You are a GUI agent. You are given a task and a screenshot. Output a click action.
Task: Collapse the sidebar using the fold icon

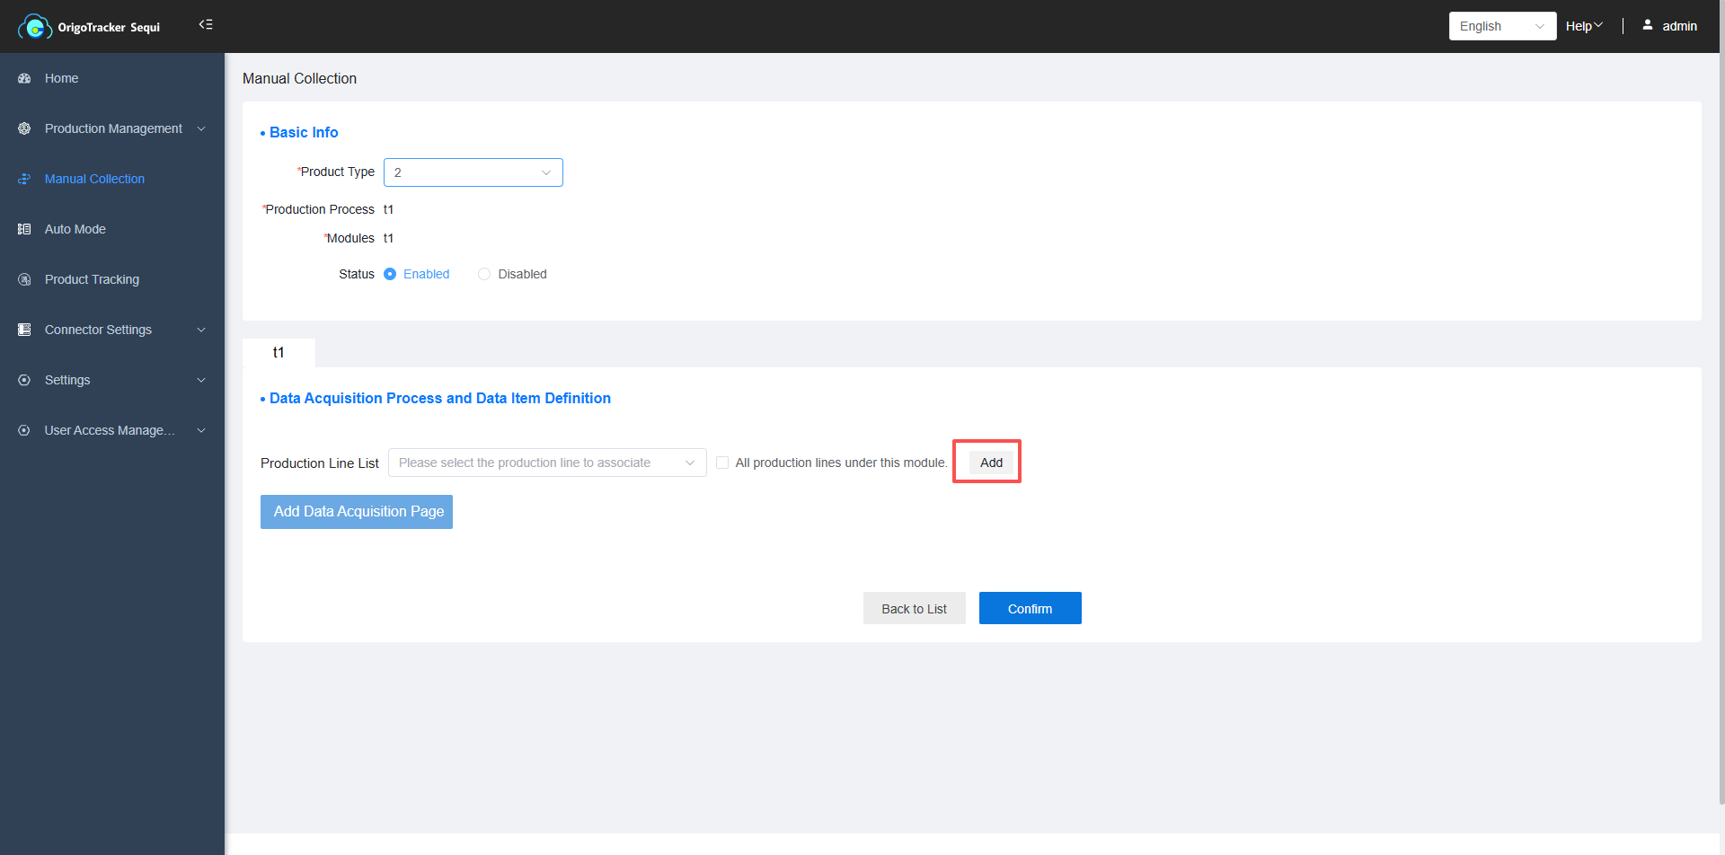coord(206,25)
